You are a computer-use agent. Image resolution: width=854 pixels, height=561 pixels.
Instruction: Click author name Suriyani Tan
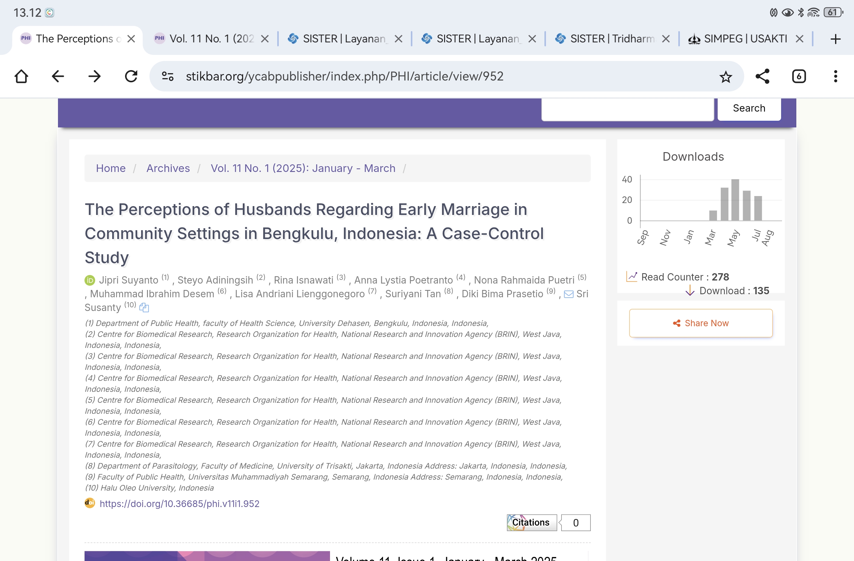pos(413,294)
